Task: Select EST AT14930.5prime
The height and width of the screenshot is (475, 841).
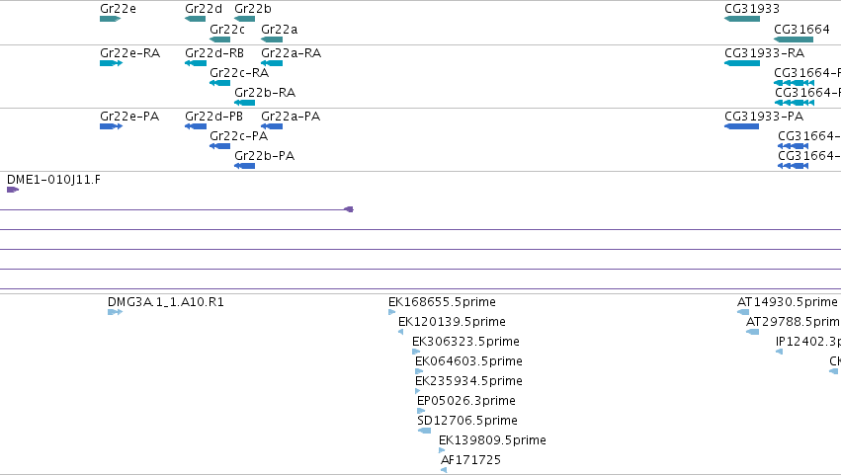Action: pyautogui.click(x=788, y=302)
